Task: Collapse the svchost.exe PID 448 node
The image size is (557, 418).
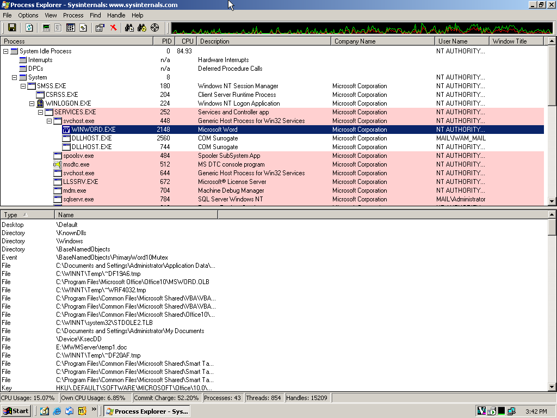Action: click(49, 121)
